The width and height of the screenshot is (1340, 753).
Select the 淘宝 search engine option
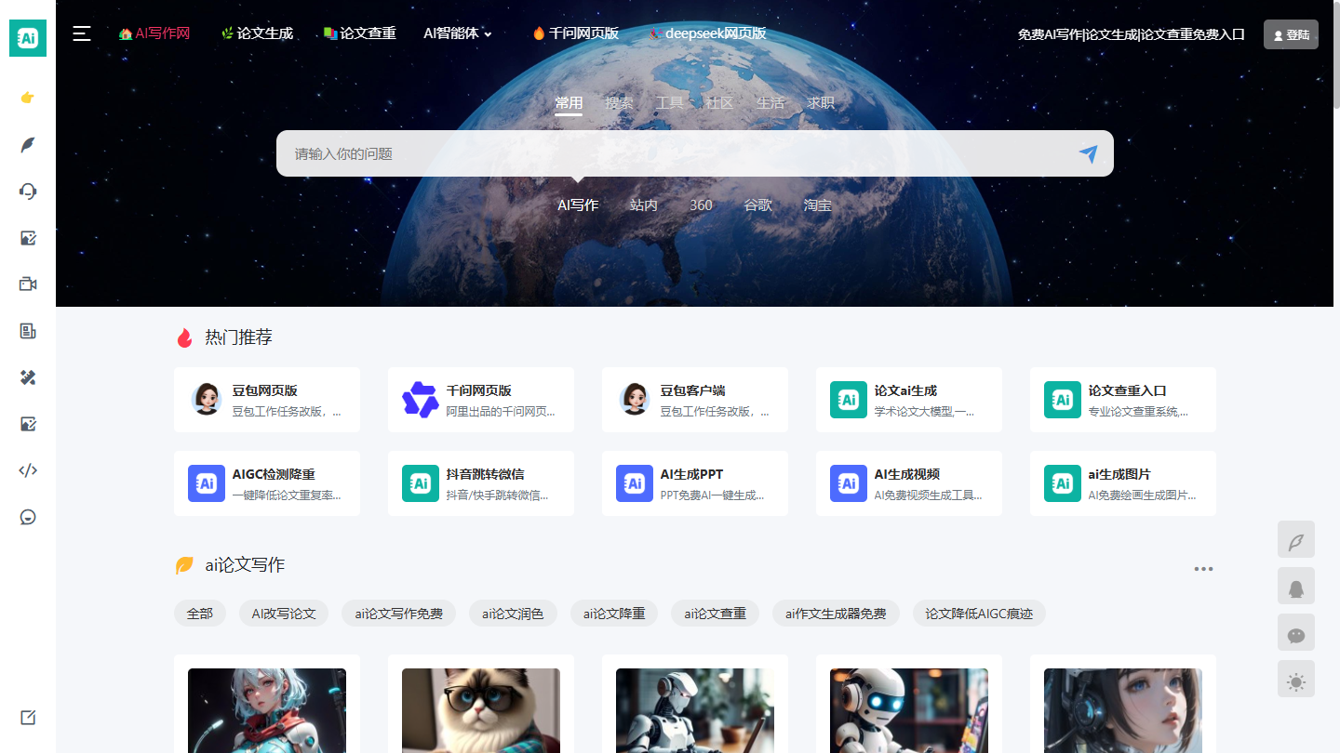click(818, 205)
